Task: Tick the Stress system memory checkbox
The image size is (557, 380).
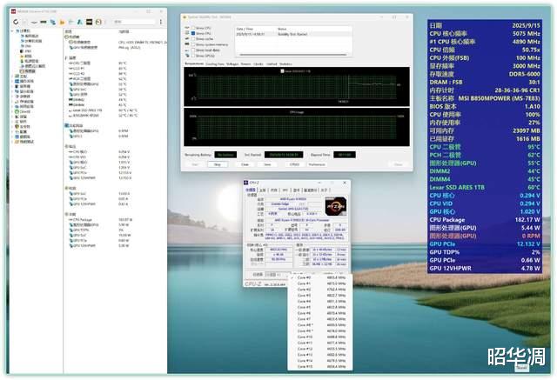Action: (x=191, y=44)
